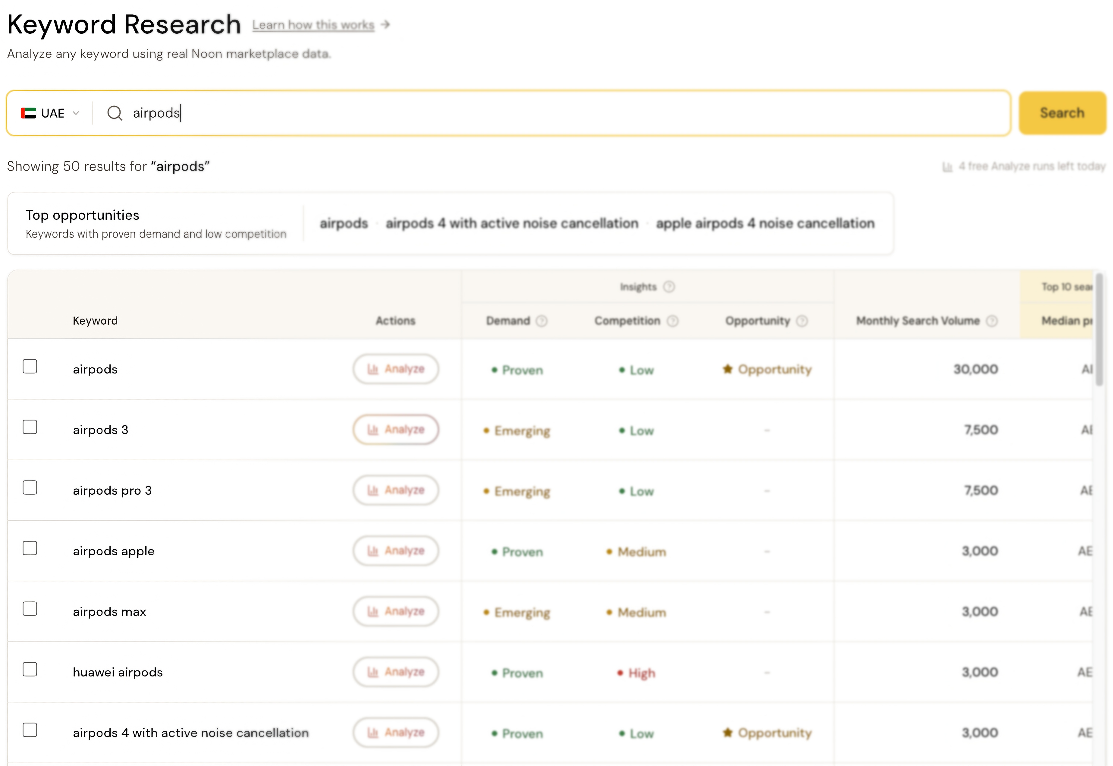Click 'airpods pro 3' keyword text
Viewport: 1113px width, 766px height.
tap(112, 490)
